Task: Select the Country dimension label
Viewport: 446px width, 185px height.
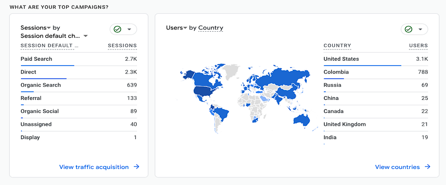Action: click(x=211, y=28)
